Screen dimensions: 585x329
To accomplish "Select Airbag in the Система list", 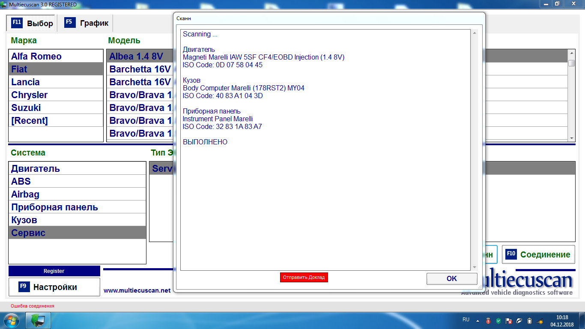I will pyautogui.click(x=77, y=194).
